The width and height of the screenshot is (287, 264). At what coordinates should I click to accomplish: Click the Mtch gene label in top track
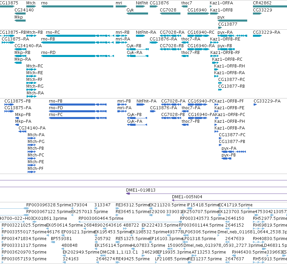point(31,3)
